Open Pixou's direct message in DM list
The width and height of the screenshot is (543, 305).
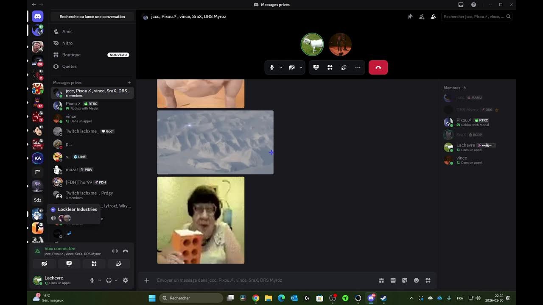[92, 105]
